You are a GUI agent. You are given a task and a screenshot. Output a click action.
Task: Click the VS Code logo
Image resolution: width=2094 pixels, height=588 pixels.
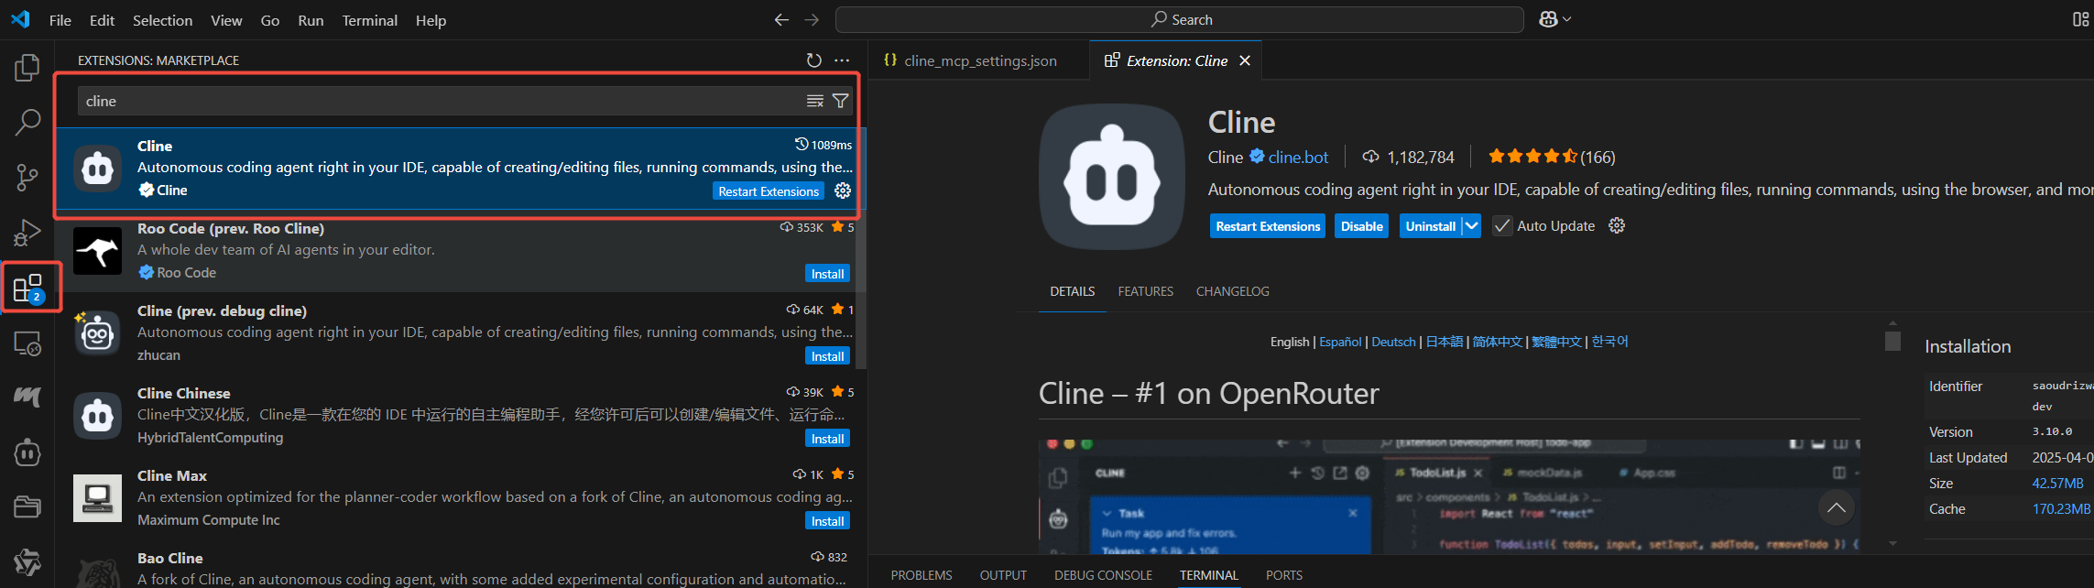pos(20,19)
